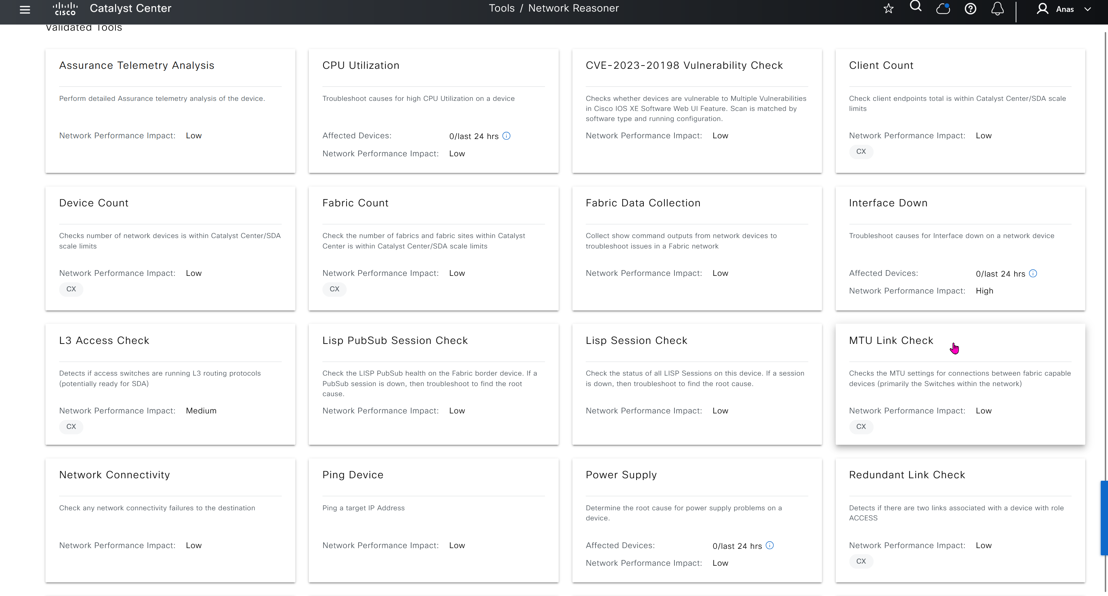Click the Cisco logo
The width and height of the screenshot is (1108, 596).
pos(65,9)
